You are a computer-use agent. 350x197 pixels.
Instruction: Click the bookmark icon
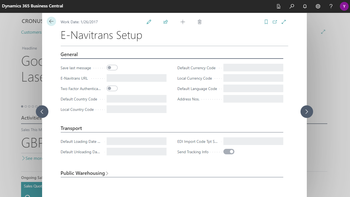coord(266,22)
